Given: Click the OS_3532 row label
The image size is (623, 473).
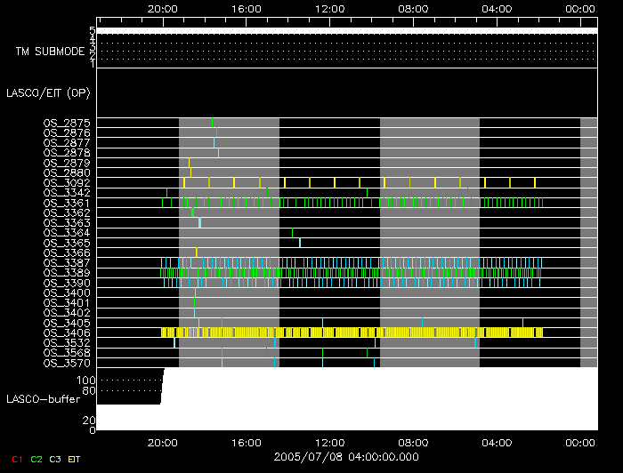Looking at the screenshot, I should coord(67,342).
